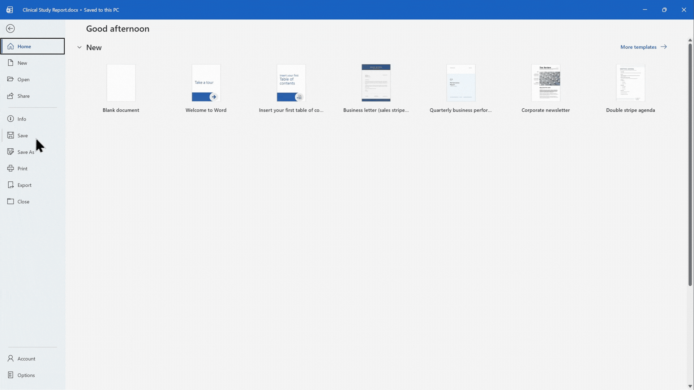Click the vertical scrollbar thumb

pos(690,164)
